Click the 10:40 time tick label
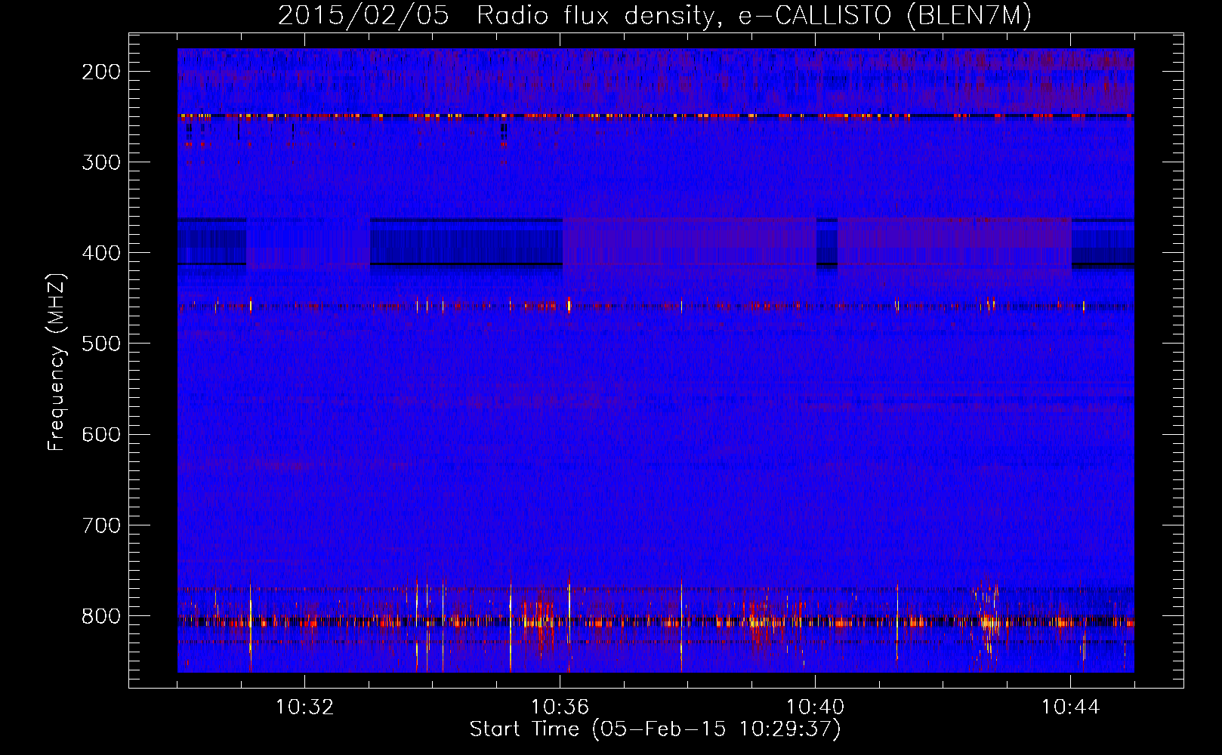This screenshot has height=755, width=1222. click(x=815, y=707)
